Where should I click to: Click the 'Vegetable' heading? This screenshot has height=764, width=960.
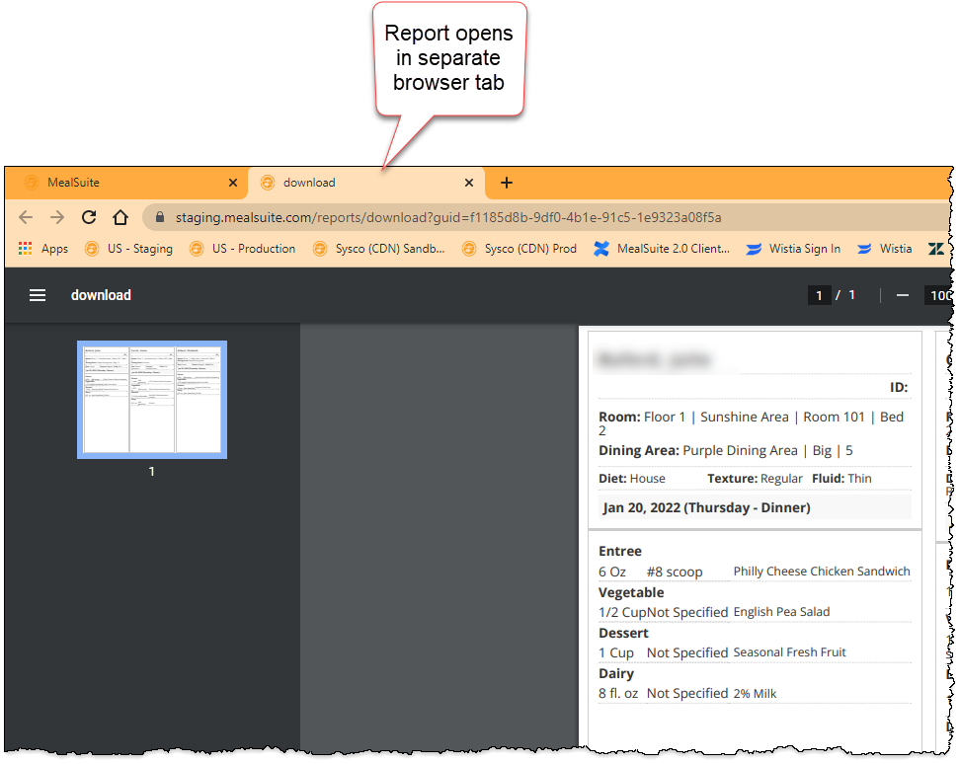tap(631, 592)
